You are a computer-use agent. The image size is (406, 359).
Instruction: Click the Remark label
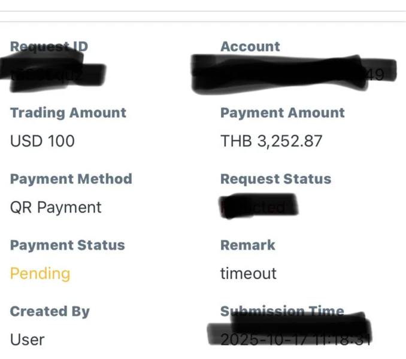(x=247, y=245)
